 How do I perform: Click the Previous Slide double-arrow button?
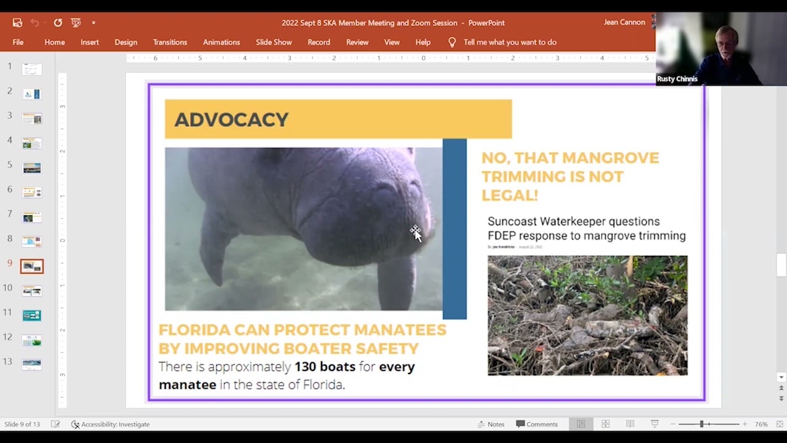pyautogui.click(x=781, y=388)
